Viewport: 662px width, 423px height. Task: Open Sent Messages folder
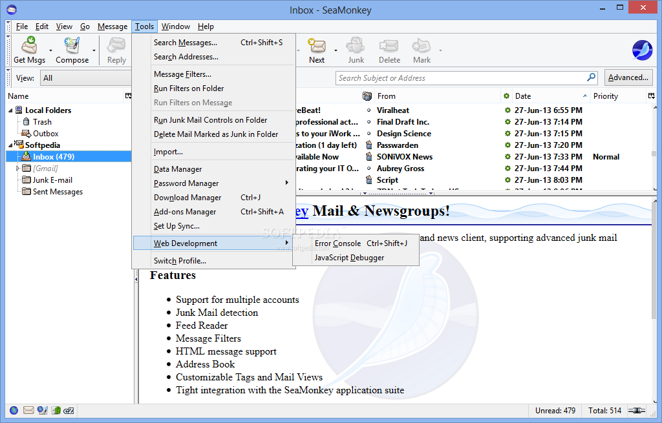[x=58, y=192]
